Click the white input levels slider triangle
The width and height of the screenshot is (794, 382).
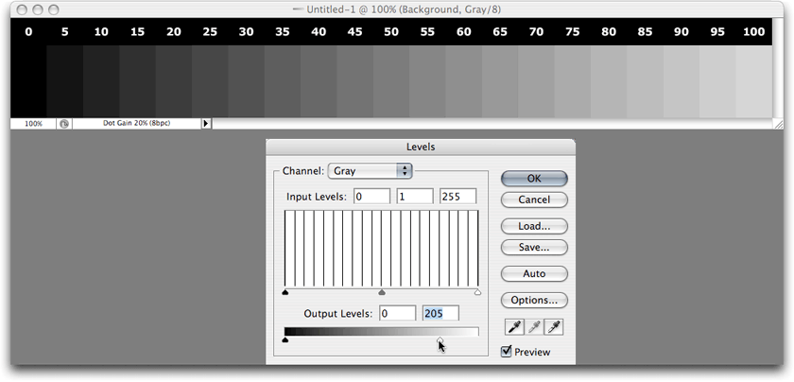(477, 292)
